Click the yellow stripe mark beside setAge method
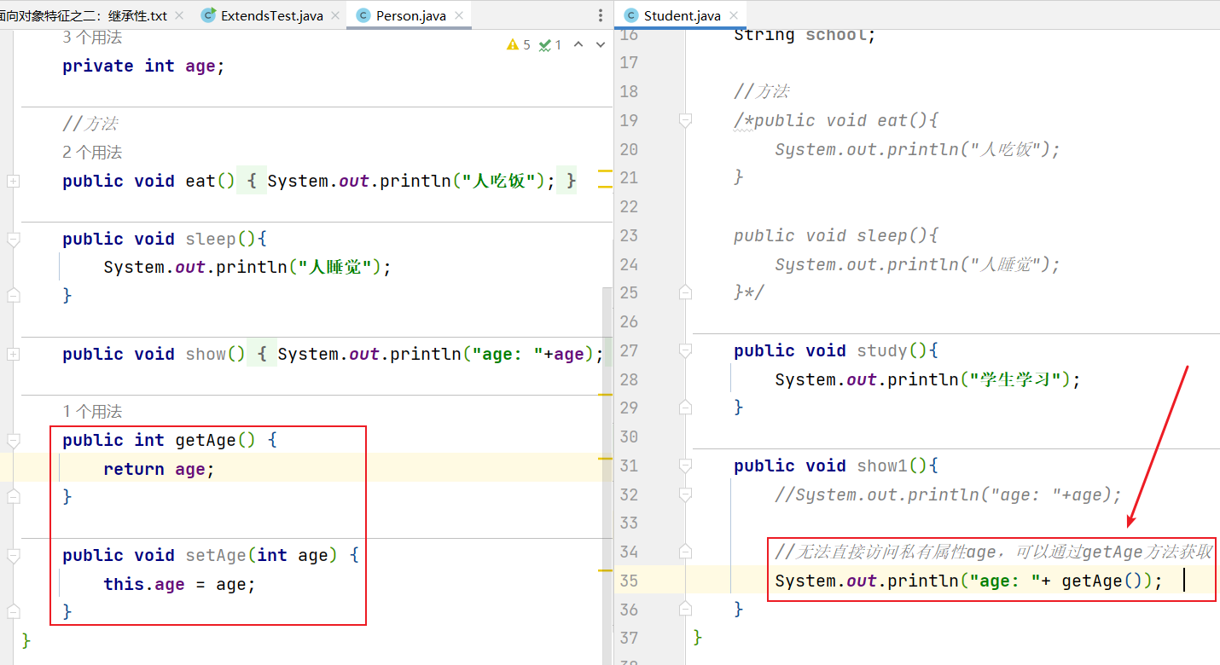Screen dimensions: 1220x665 pos(606,570)
